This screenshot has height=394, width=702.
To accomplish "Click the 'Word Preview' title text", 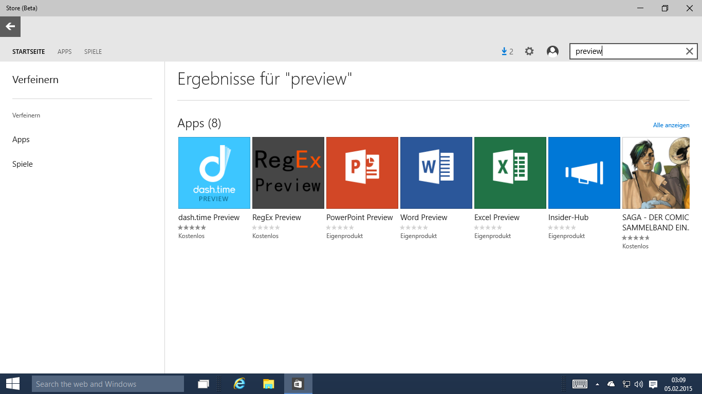I will pyautogui.click(x=424, y=218).
